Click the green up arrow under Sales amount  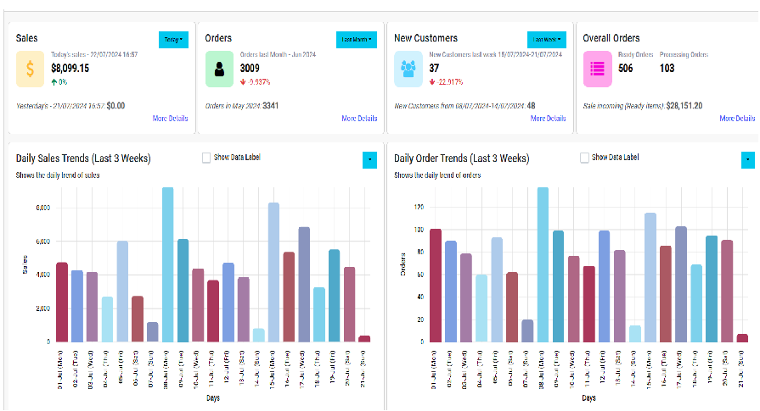[54, 82]
